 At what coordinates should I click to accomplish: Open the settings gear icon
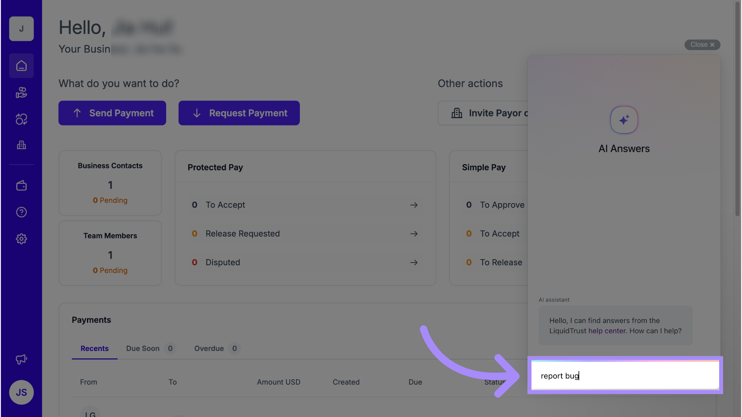click(21, 239)
